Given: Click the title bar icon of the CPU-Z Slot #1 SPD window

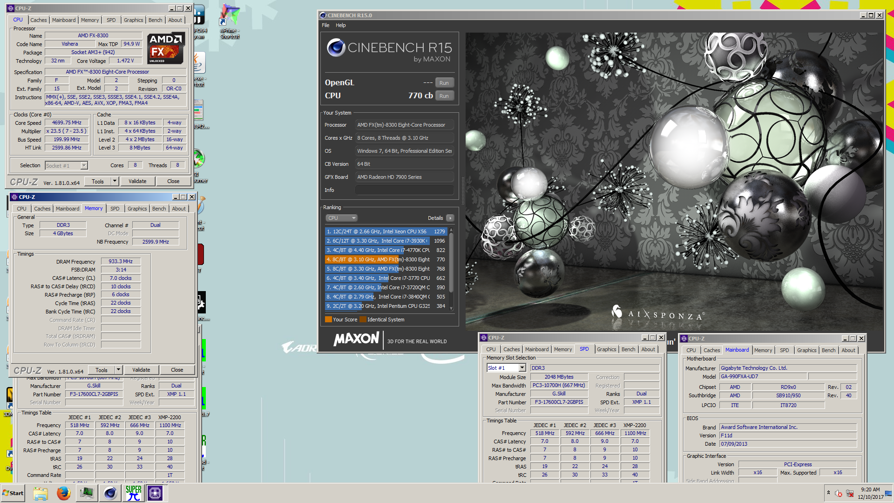Looking at the screenshot, I should point(484,338).
